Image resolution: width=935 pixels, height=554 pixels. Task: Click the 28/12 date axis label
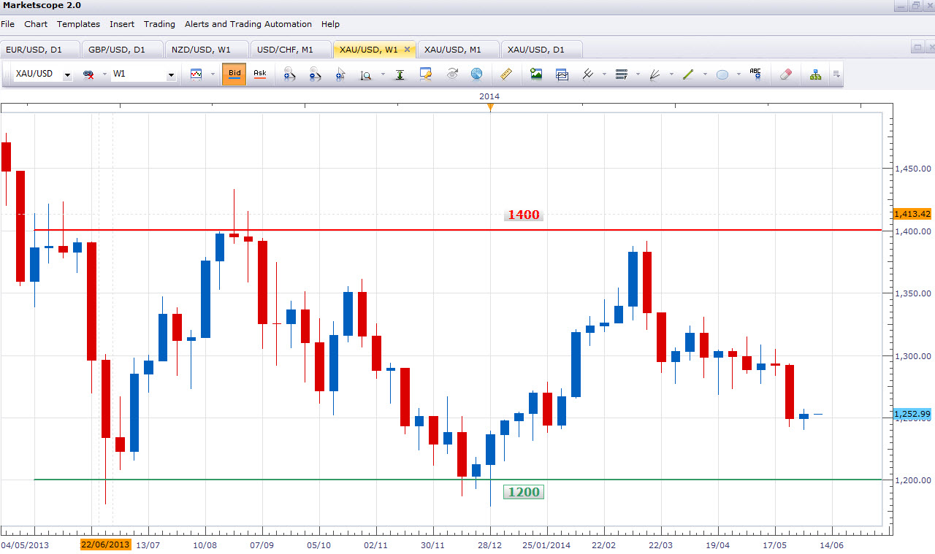click(490, 545)
